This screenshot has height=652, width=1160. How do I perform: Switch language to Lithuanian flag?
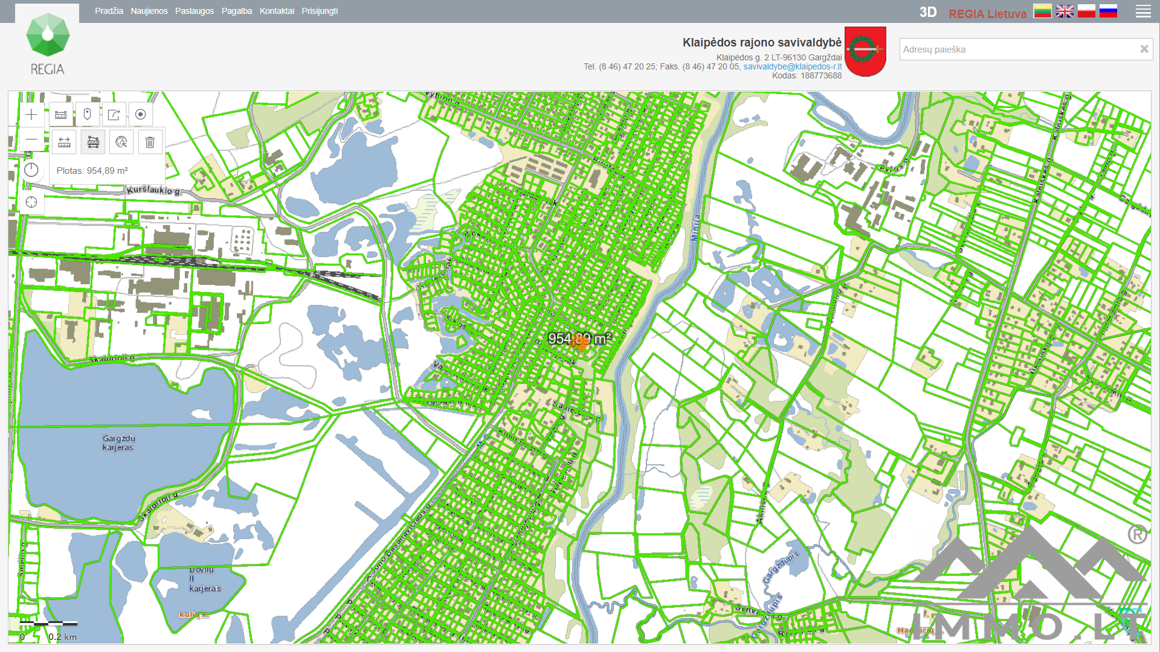1042,11
